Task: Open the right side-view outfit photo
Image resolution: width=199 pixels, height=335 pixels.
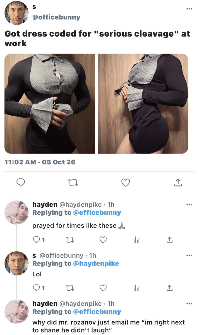Action: pyautogui.click(x=143, y=104)
